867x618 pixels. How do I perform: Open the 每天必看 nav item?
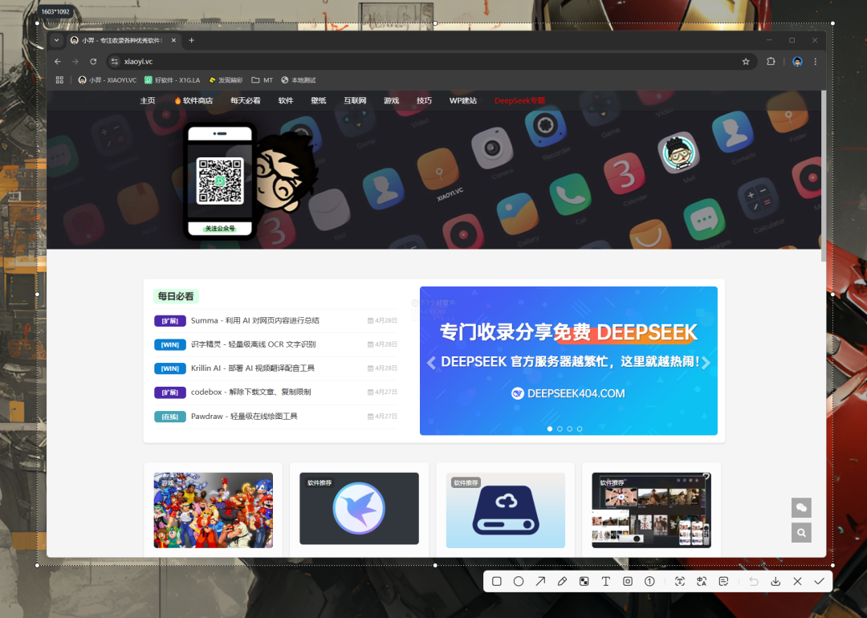pos(246,100)
